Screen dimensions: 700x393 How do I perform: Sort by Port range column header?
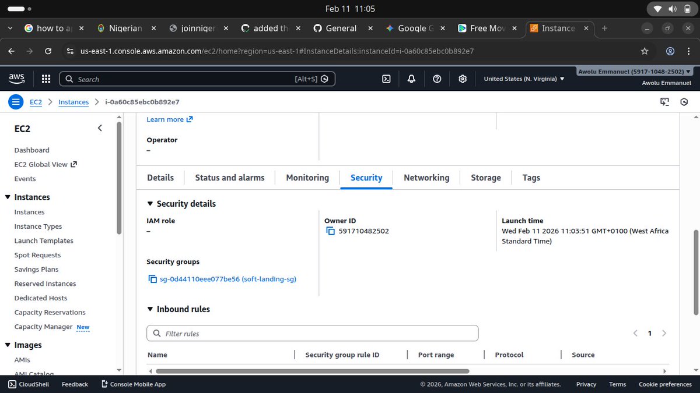(436, 355)
